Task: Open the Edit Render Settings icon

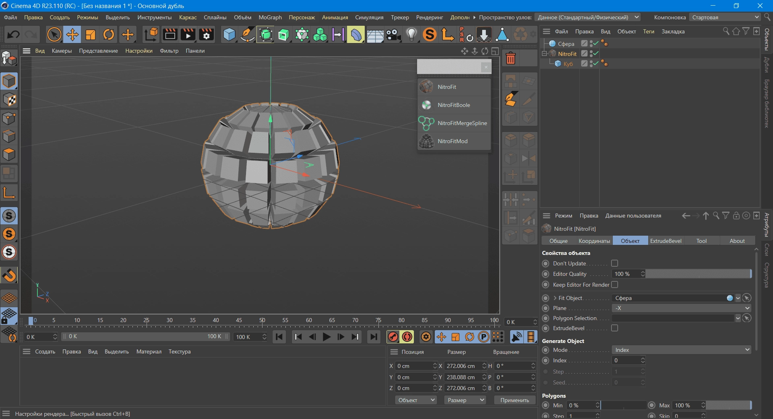Action: 207,35
